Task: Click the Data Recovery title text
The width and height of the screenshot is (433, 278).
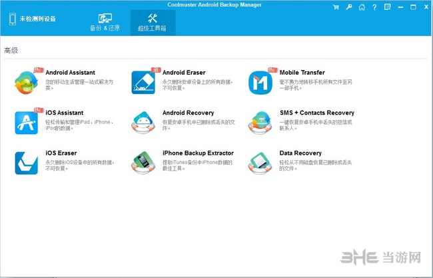Action: (x=300, y=153)
